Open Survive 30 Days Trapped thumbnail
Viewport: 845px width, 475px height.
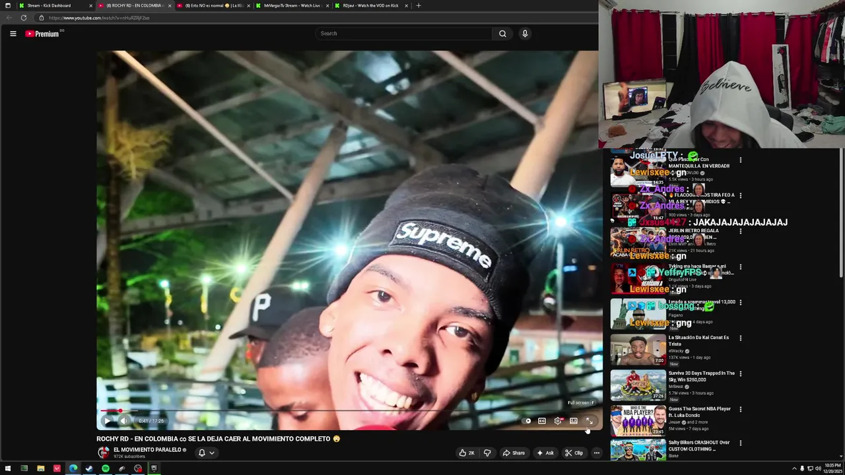[638, 385]
